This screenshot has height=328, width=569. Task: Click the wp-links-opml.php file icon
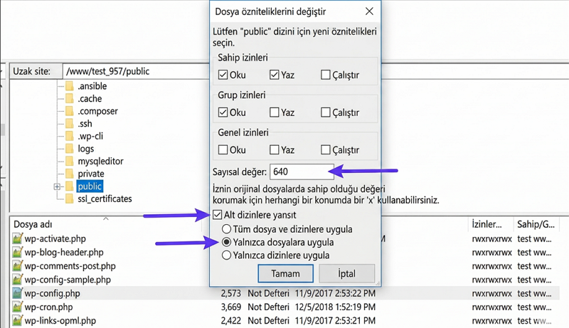pyautogui.click(x=18, y=321)
